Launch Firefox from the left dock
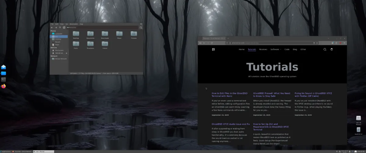 (3, 86)
